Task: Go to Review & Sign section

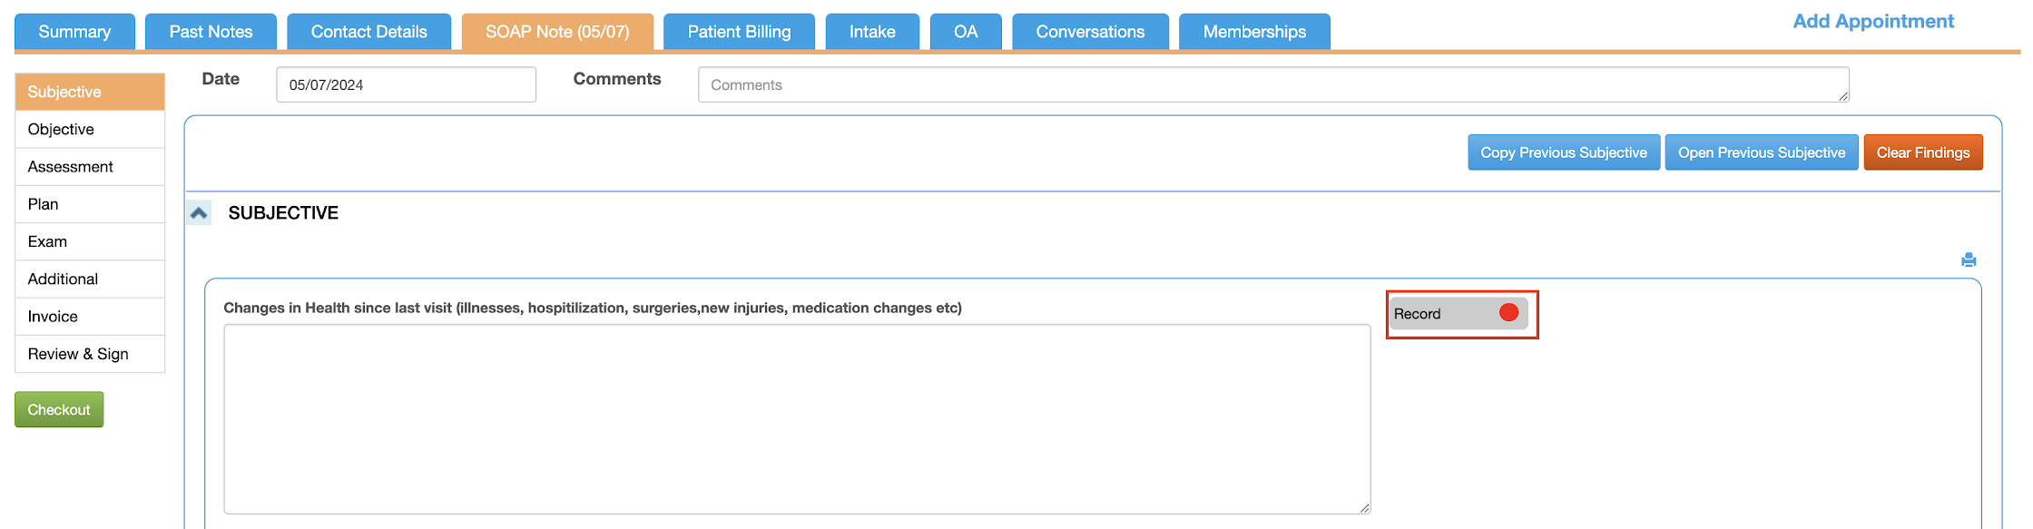Action: (78, 354)
